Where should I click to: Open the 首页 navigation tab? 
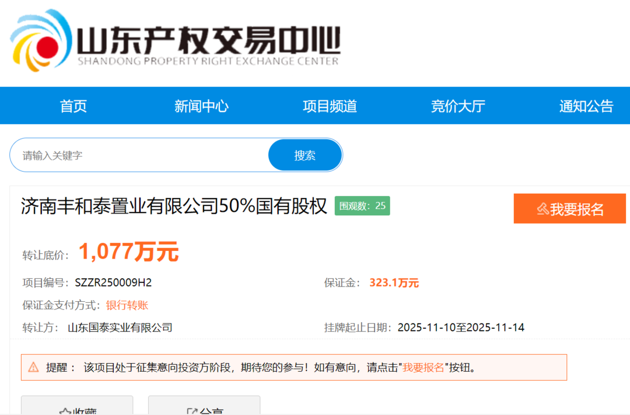(x=73, y=106)
